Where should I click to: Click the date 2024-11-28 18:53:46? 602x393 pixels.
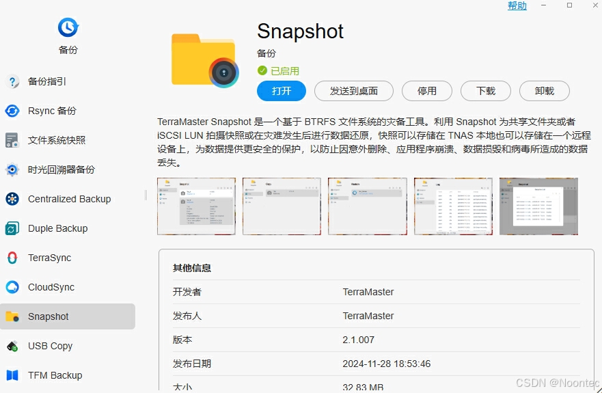click(387, 364)
